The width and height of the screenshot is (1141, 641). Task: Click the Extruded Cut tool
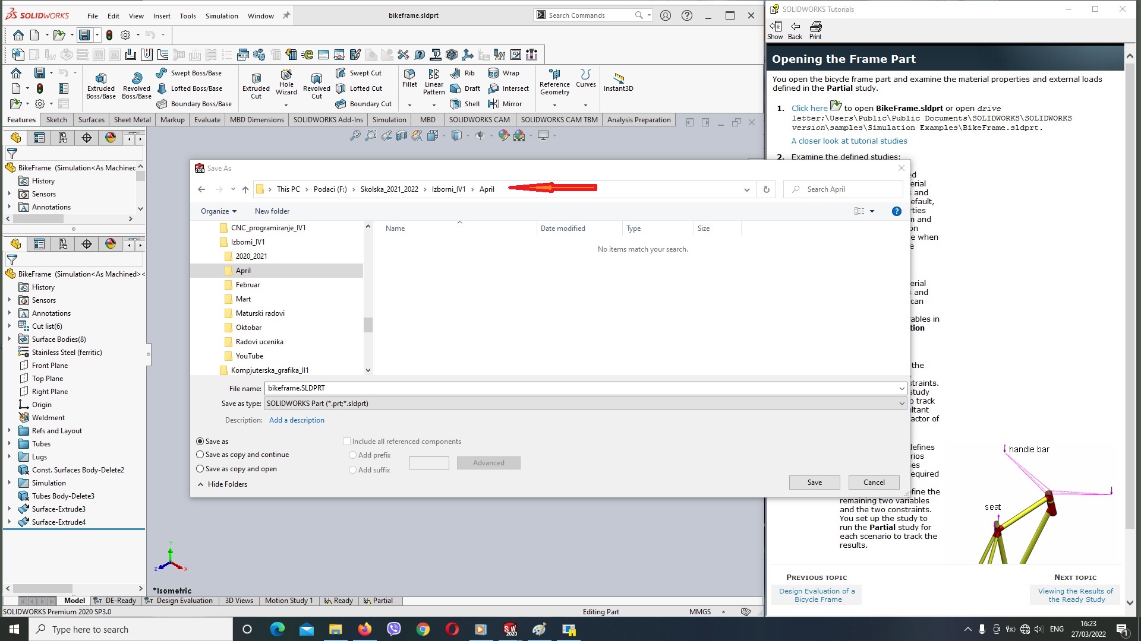click(x=256, y=86)
